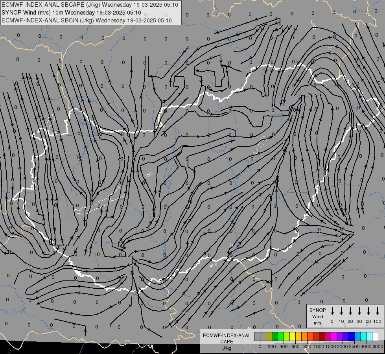Click the SBCAPE title line in header
The height and width of the screenshot is (354, 385).
[x=90, y=5]
